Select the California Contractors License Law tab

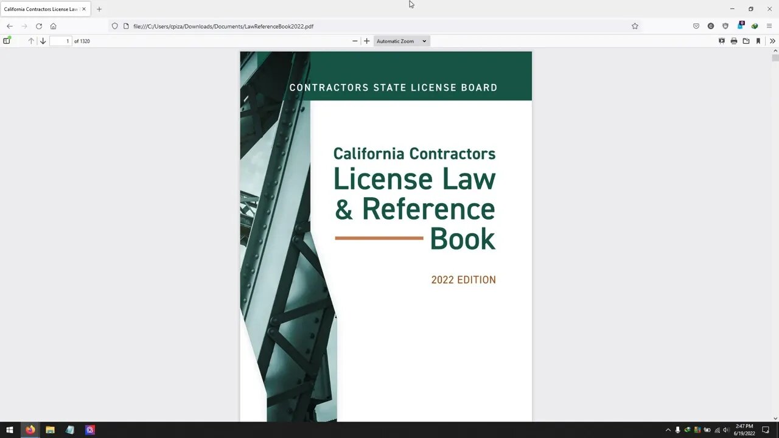coord(40,9)
